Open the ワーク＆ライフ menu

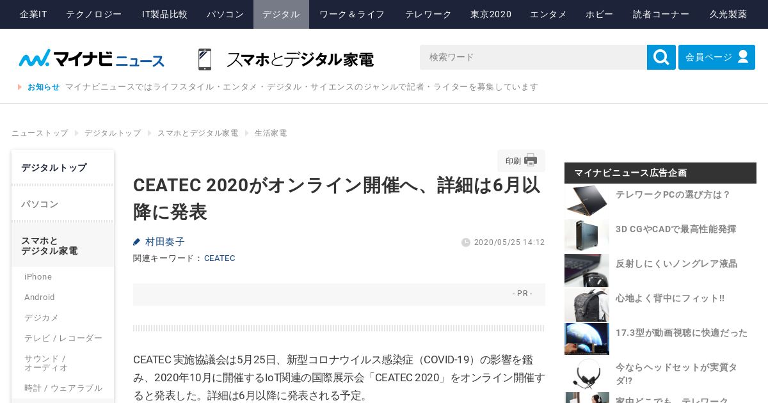click(352, 14)
